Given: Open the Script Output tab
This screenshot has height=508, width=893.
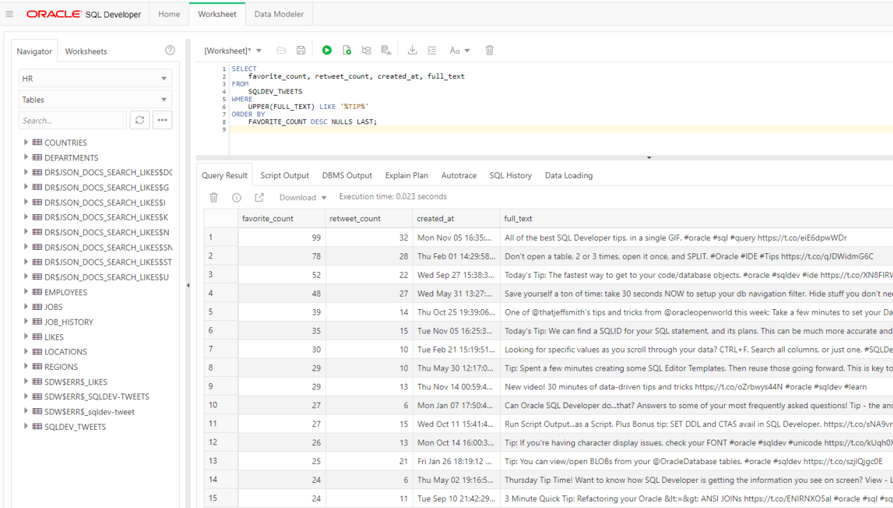Looking at the screenshot, I should pos(285,175).
